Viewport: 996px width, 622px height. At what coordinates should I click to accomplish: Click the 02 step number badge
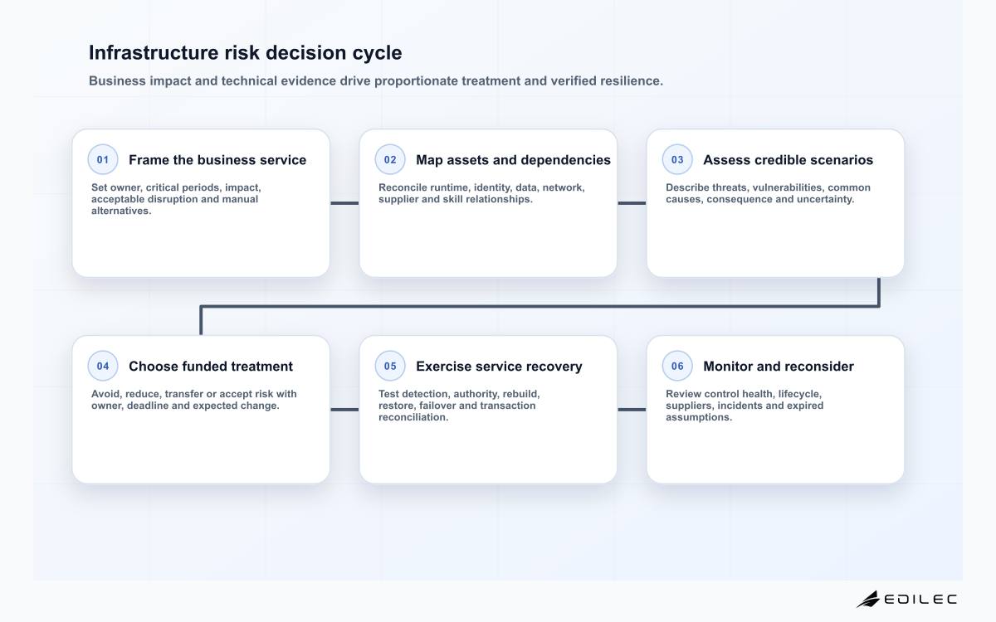click(x=390, y=159)
